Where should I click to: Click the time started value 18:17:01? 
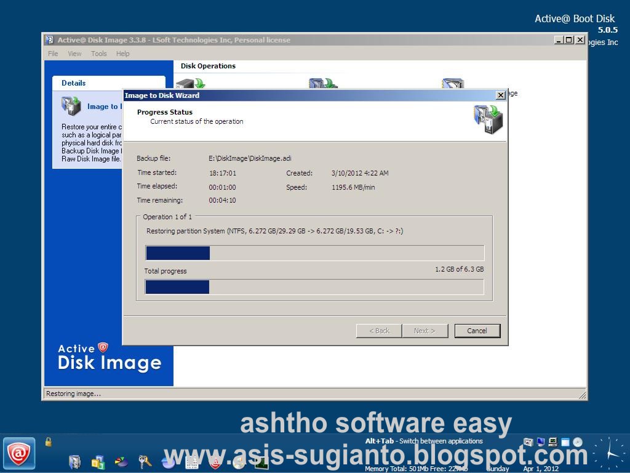click(x=223, y=173)
